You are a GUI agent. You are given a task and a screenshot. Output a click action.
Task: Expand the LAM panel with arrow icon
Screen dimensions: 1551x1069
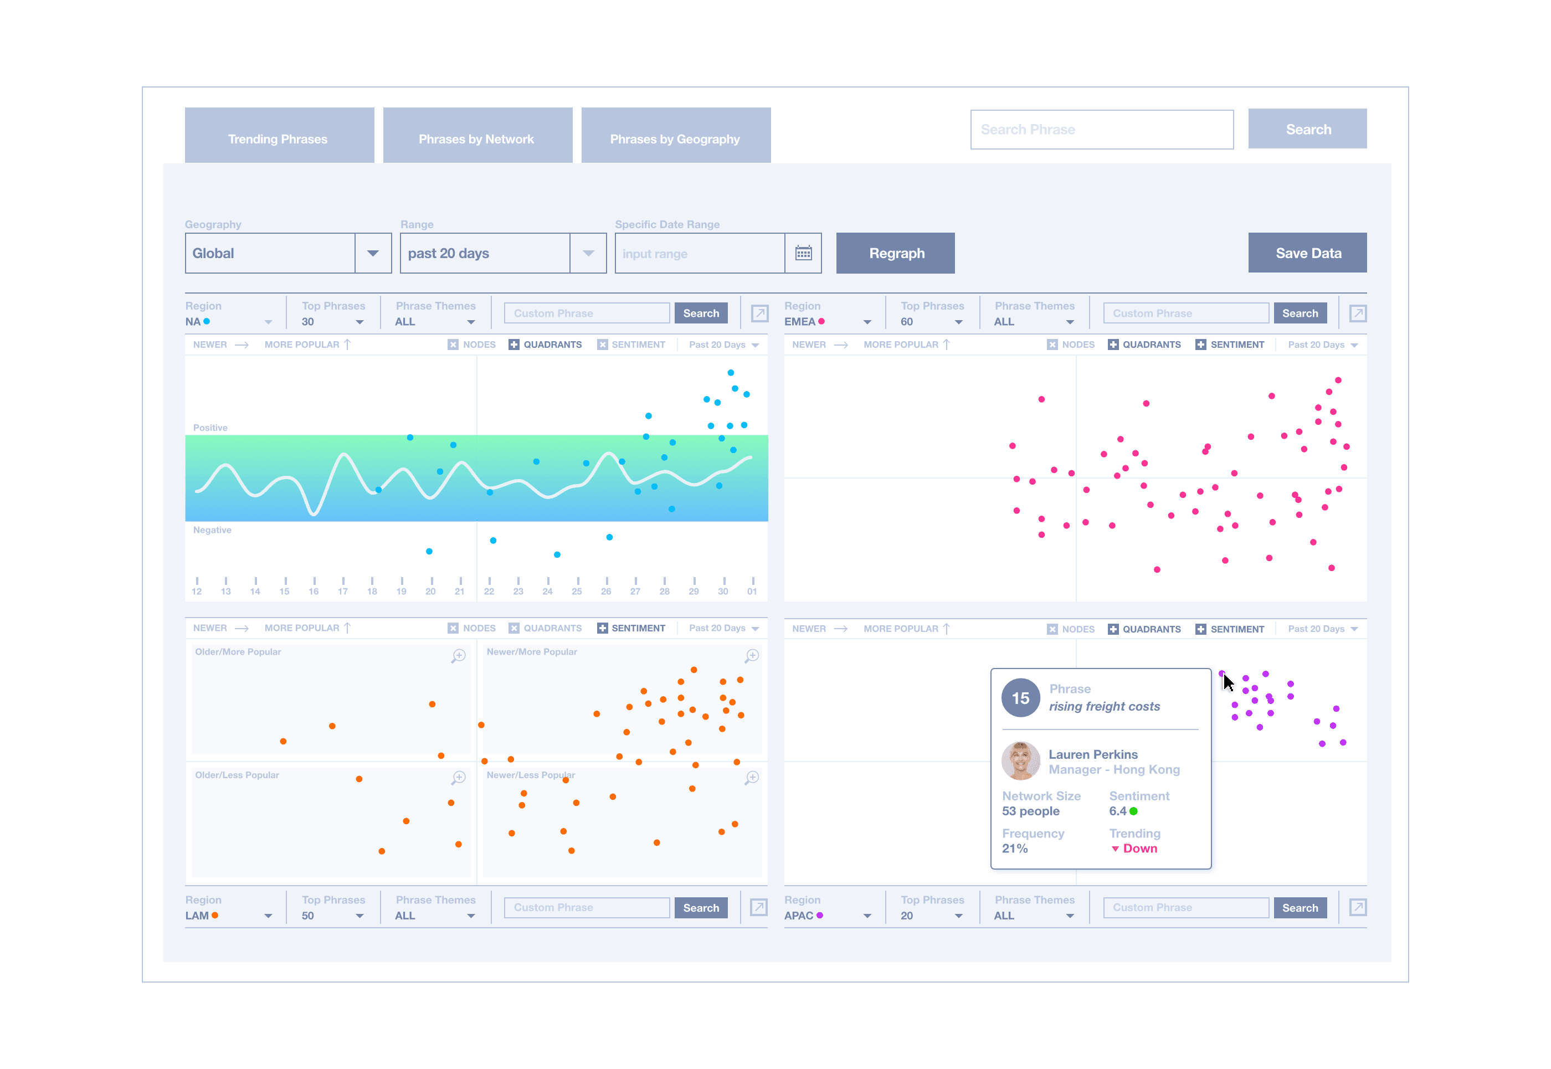tap(759, 907)
